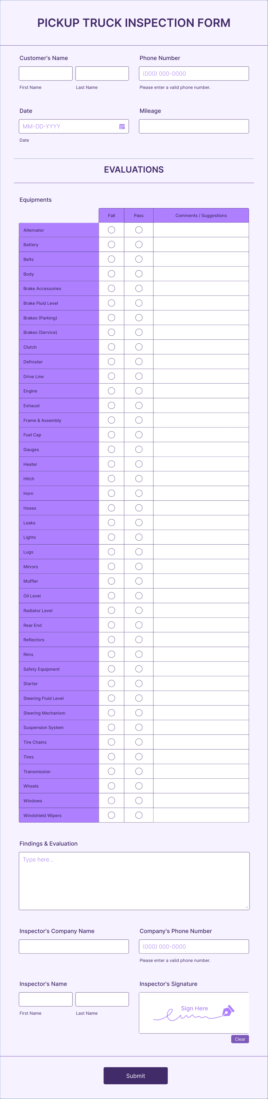The height and width of the screenshot is (1099, 268).
Task: Click the Findings & Evaluation text area
Action: [134, 881]
